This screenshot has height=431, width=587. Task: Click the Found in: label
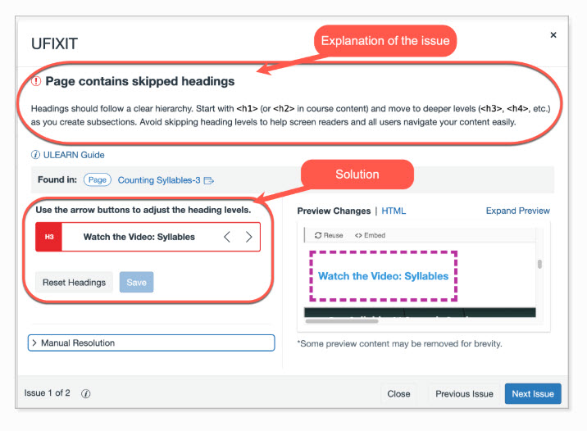click(x=57, y=180)
